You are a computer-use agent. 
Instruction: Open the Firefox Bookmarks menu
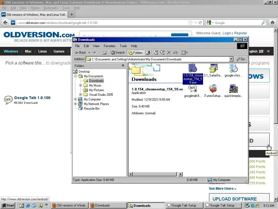(x=51, y=8)
